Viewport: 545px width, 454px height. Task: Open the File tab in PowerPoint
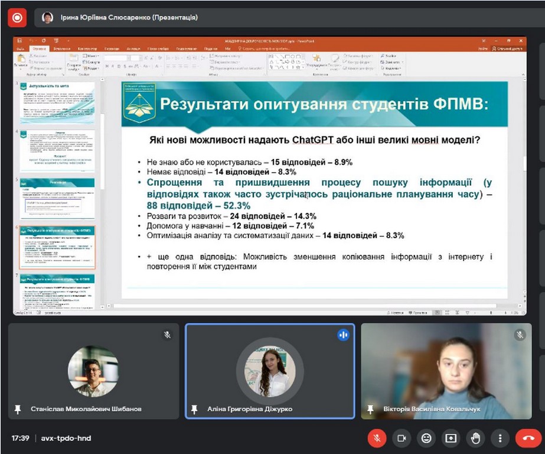[21, 48]
